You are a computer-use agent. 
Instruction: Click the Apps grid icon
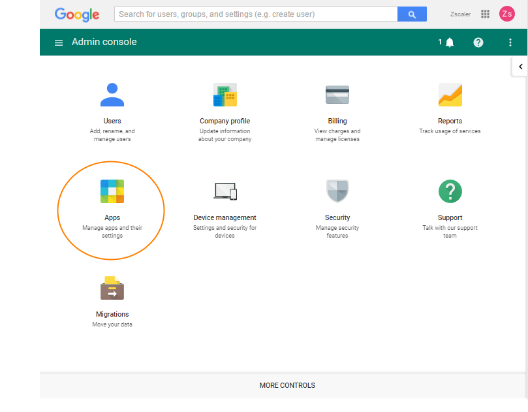click(x=112, y=192)
